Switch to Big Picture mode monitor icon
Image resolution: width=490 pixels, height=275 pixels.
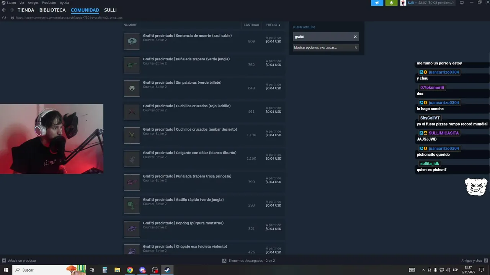(462, 3)
